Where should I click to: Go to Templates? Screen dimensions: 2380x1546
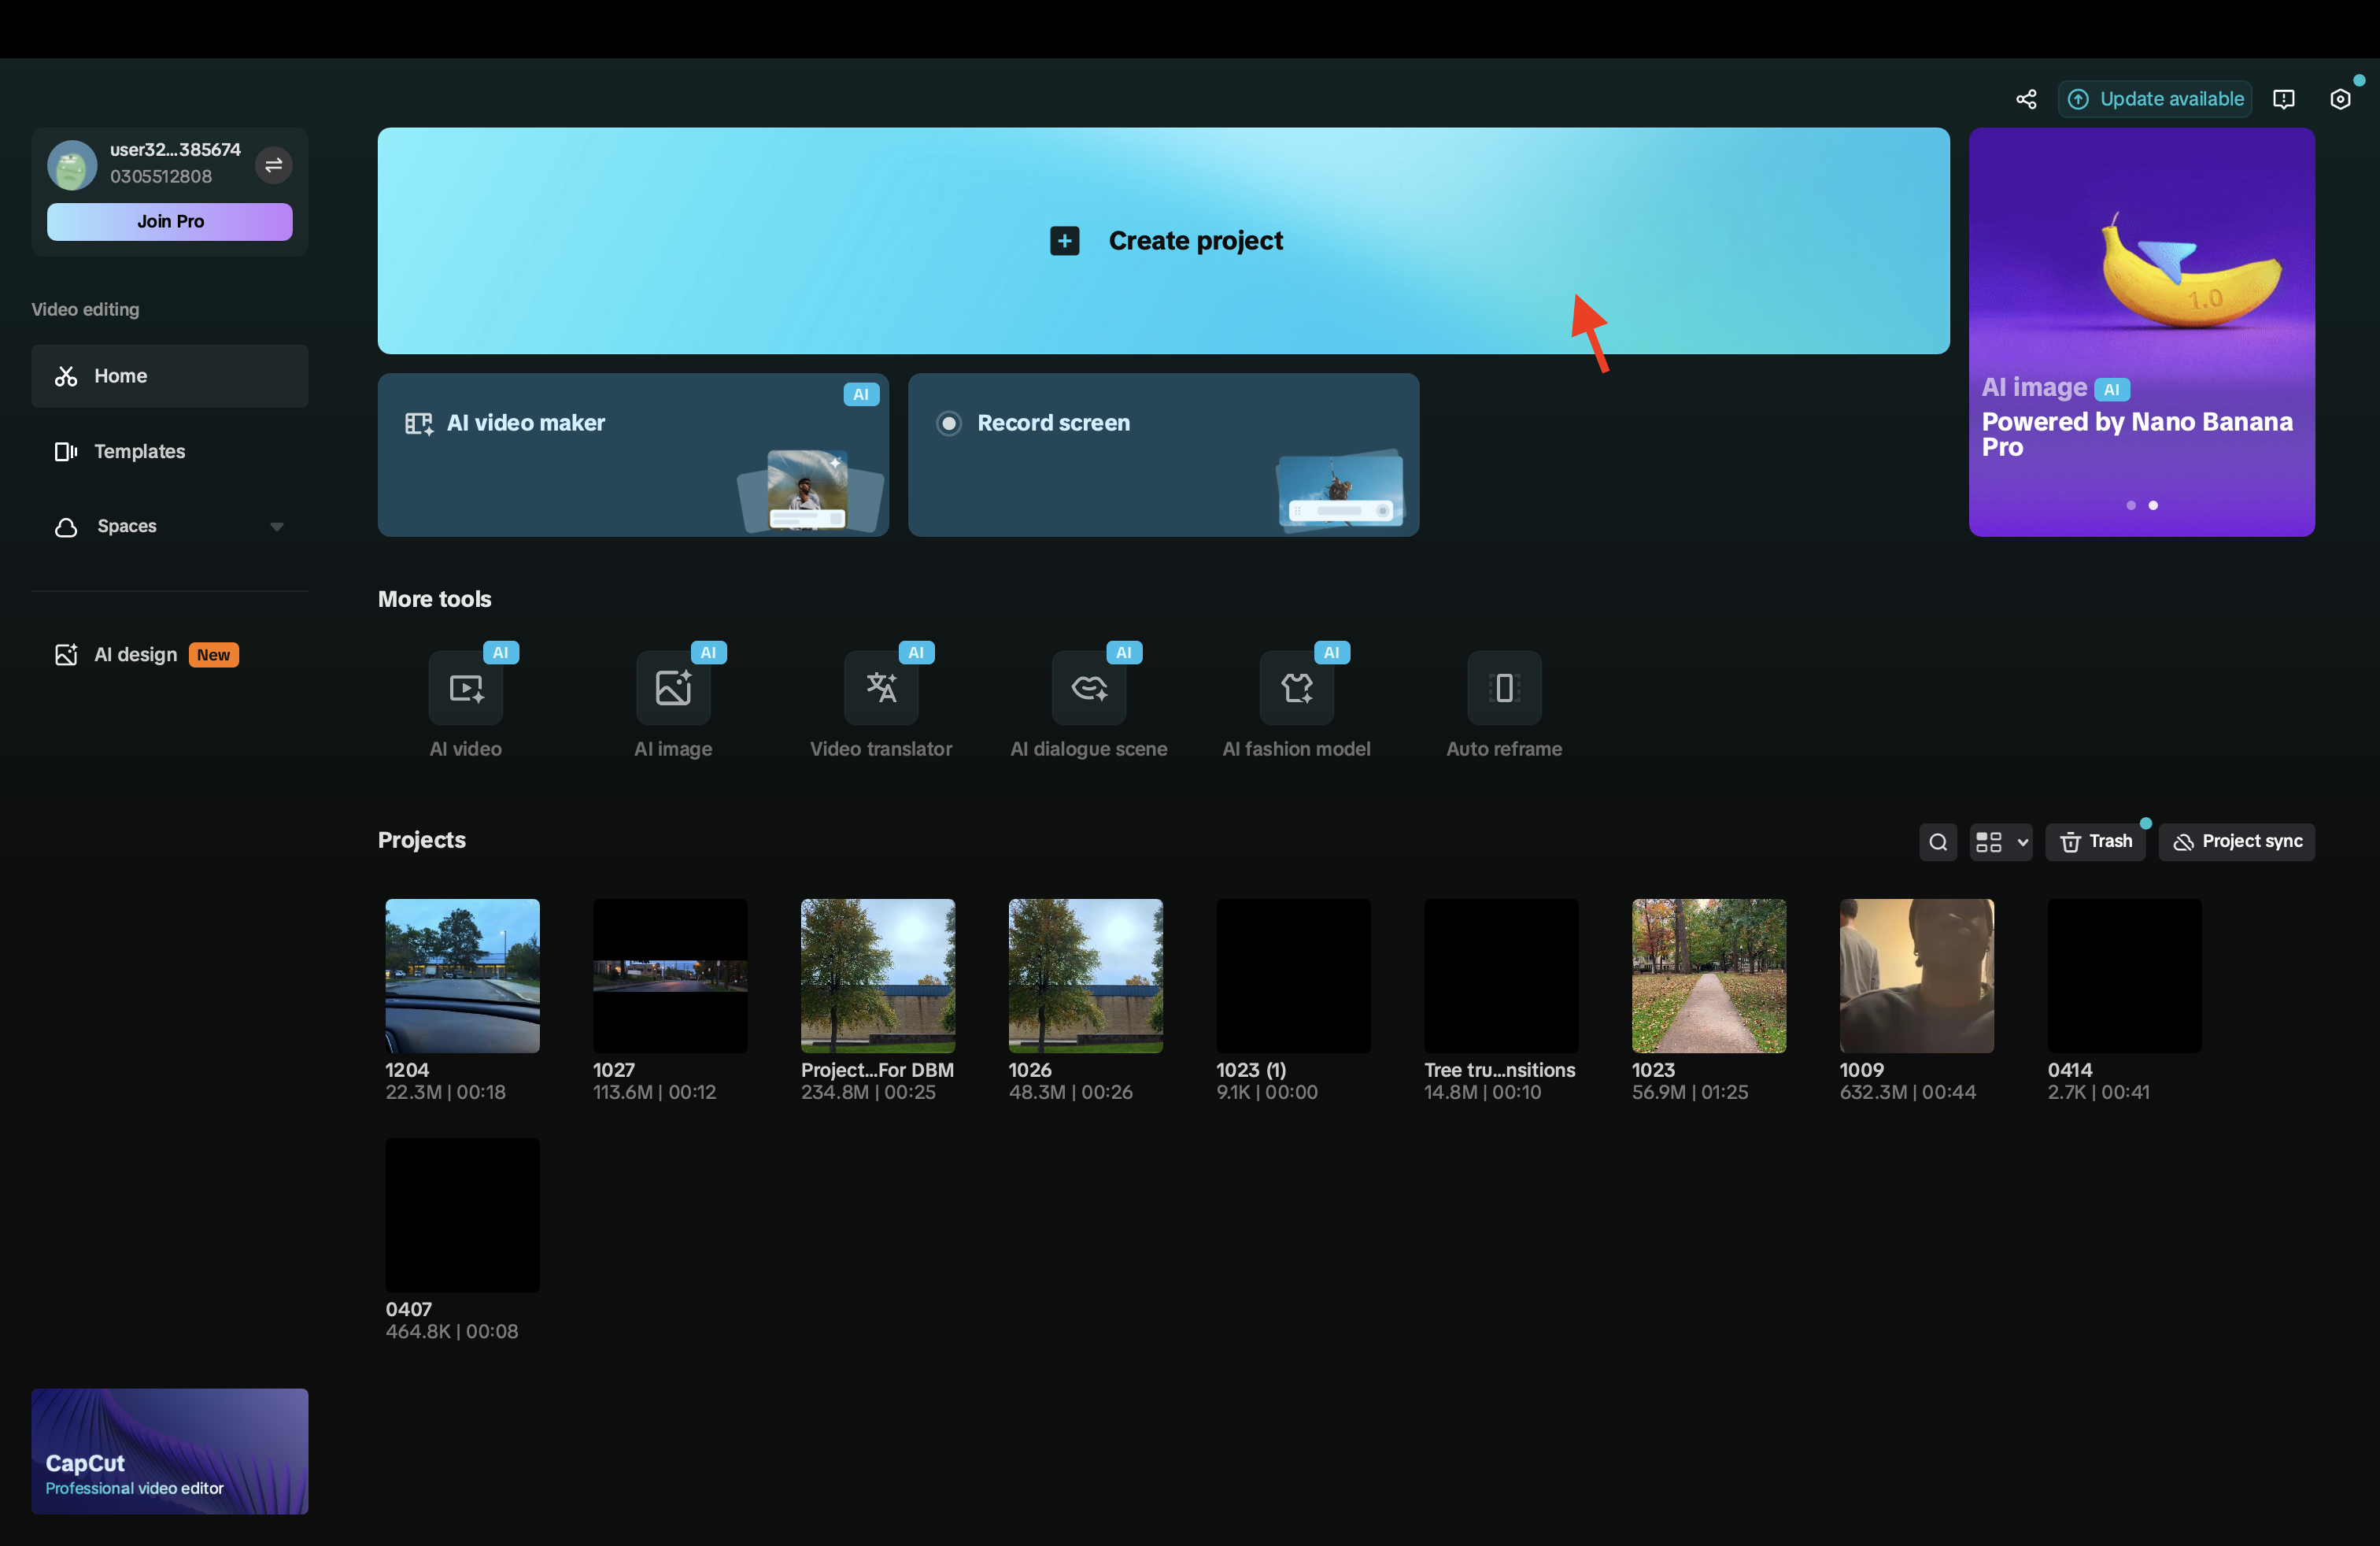pos(139,451)
